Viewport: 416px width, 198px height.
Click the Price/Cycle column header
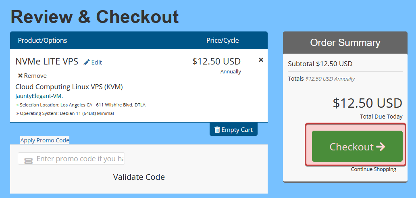click(x=223, y=40)
